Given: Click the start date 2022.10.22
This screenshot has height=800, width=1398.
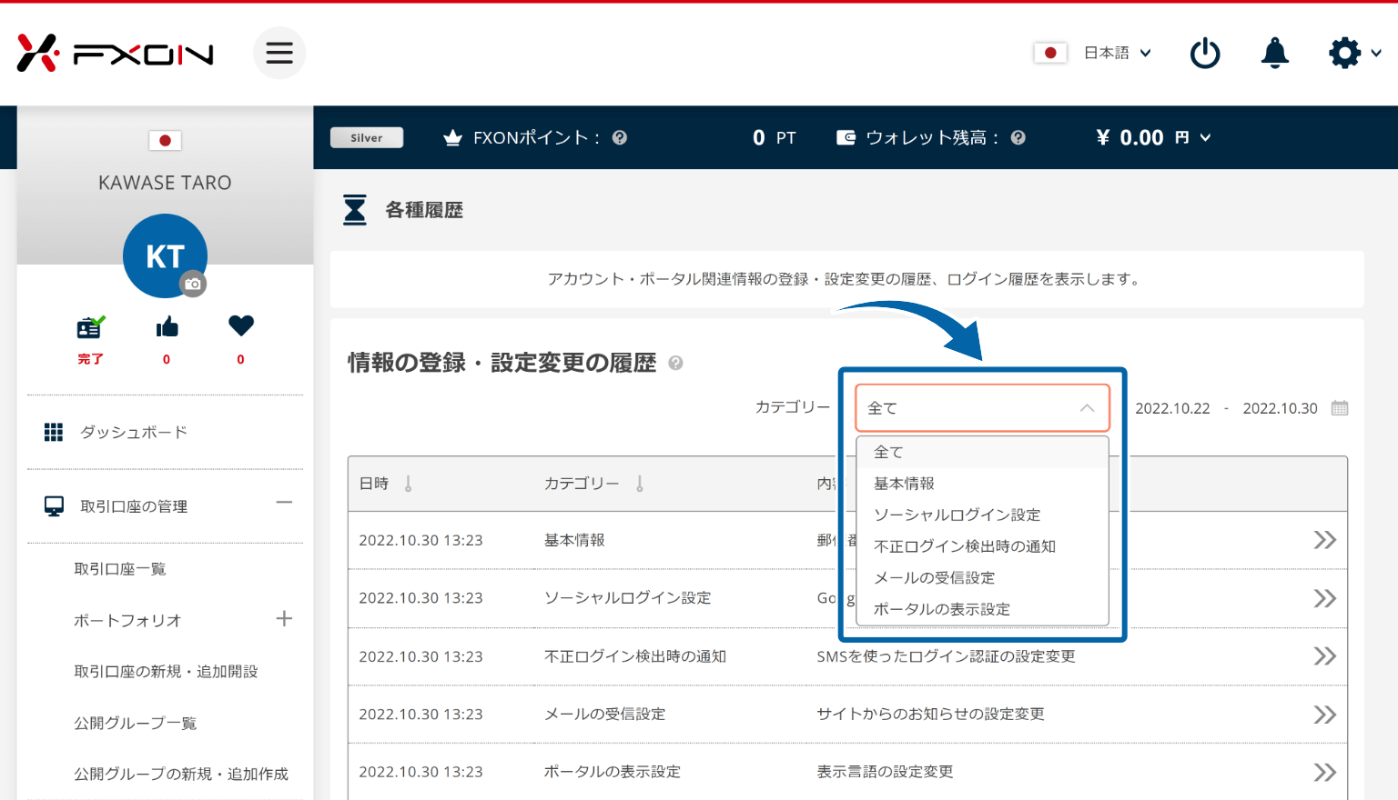Looking at the screenshot, I should (x=1172, y=408).
